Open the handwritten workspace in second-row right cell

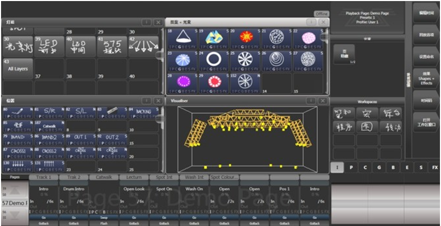point(391,127)
